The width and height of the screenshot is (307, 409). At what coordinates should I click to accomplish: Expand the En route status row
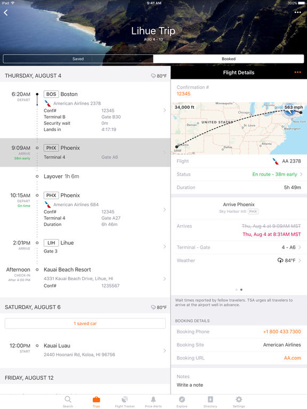[x=239, y=174]
